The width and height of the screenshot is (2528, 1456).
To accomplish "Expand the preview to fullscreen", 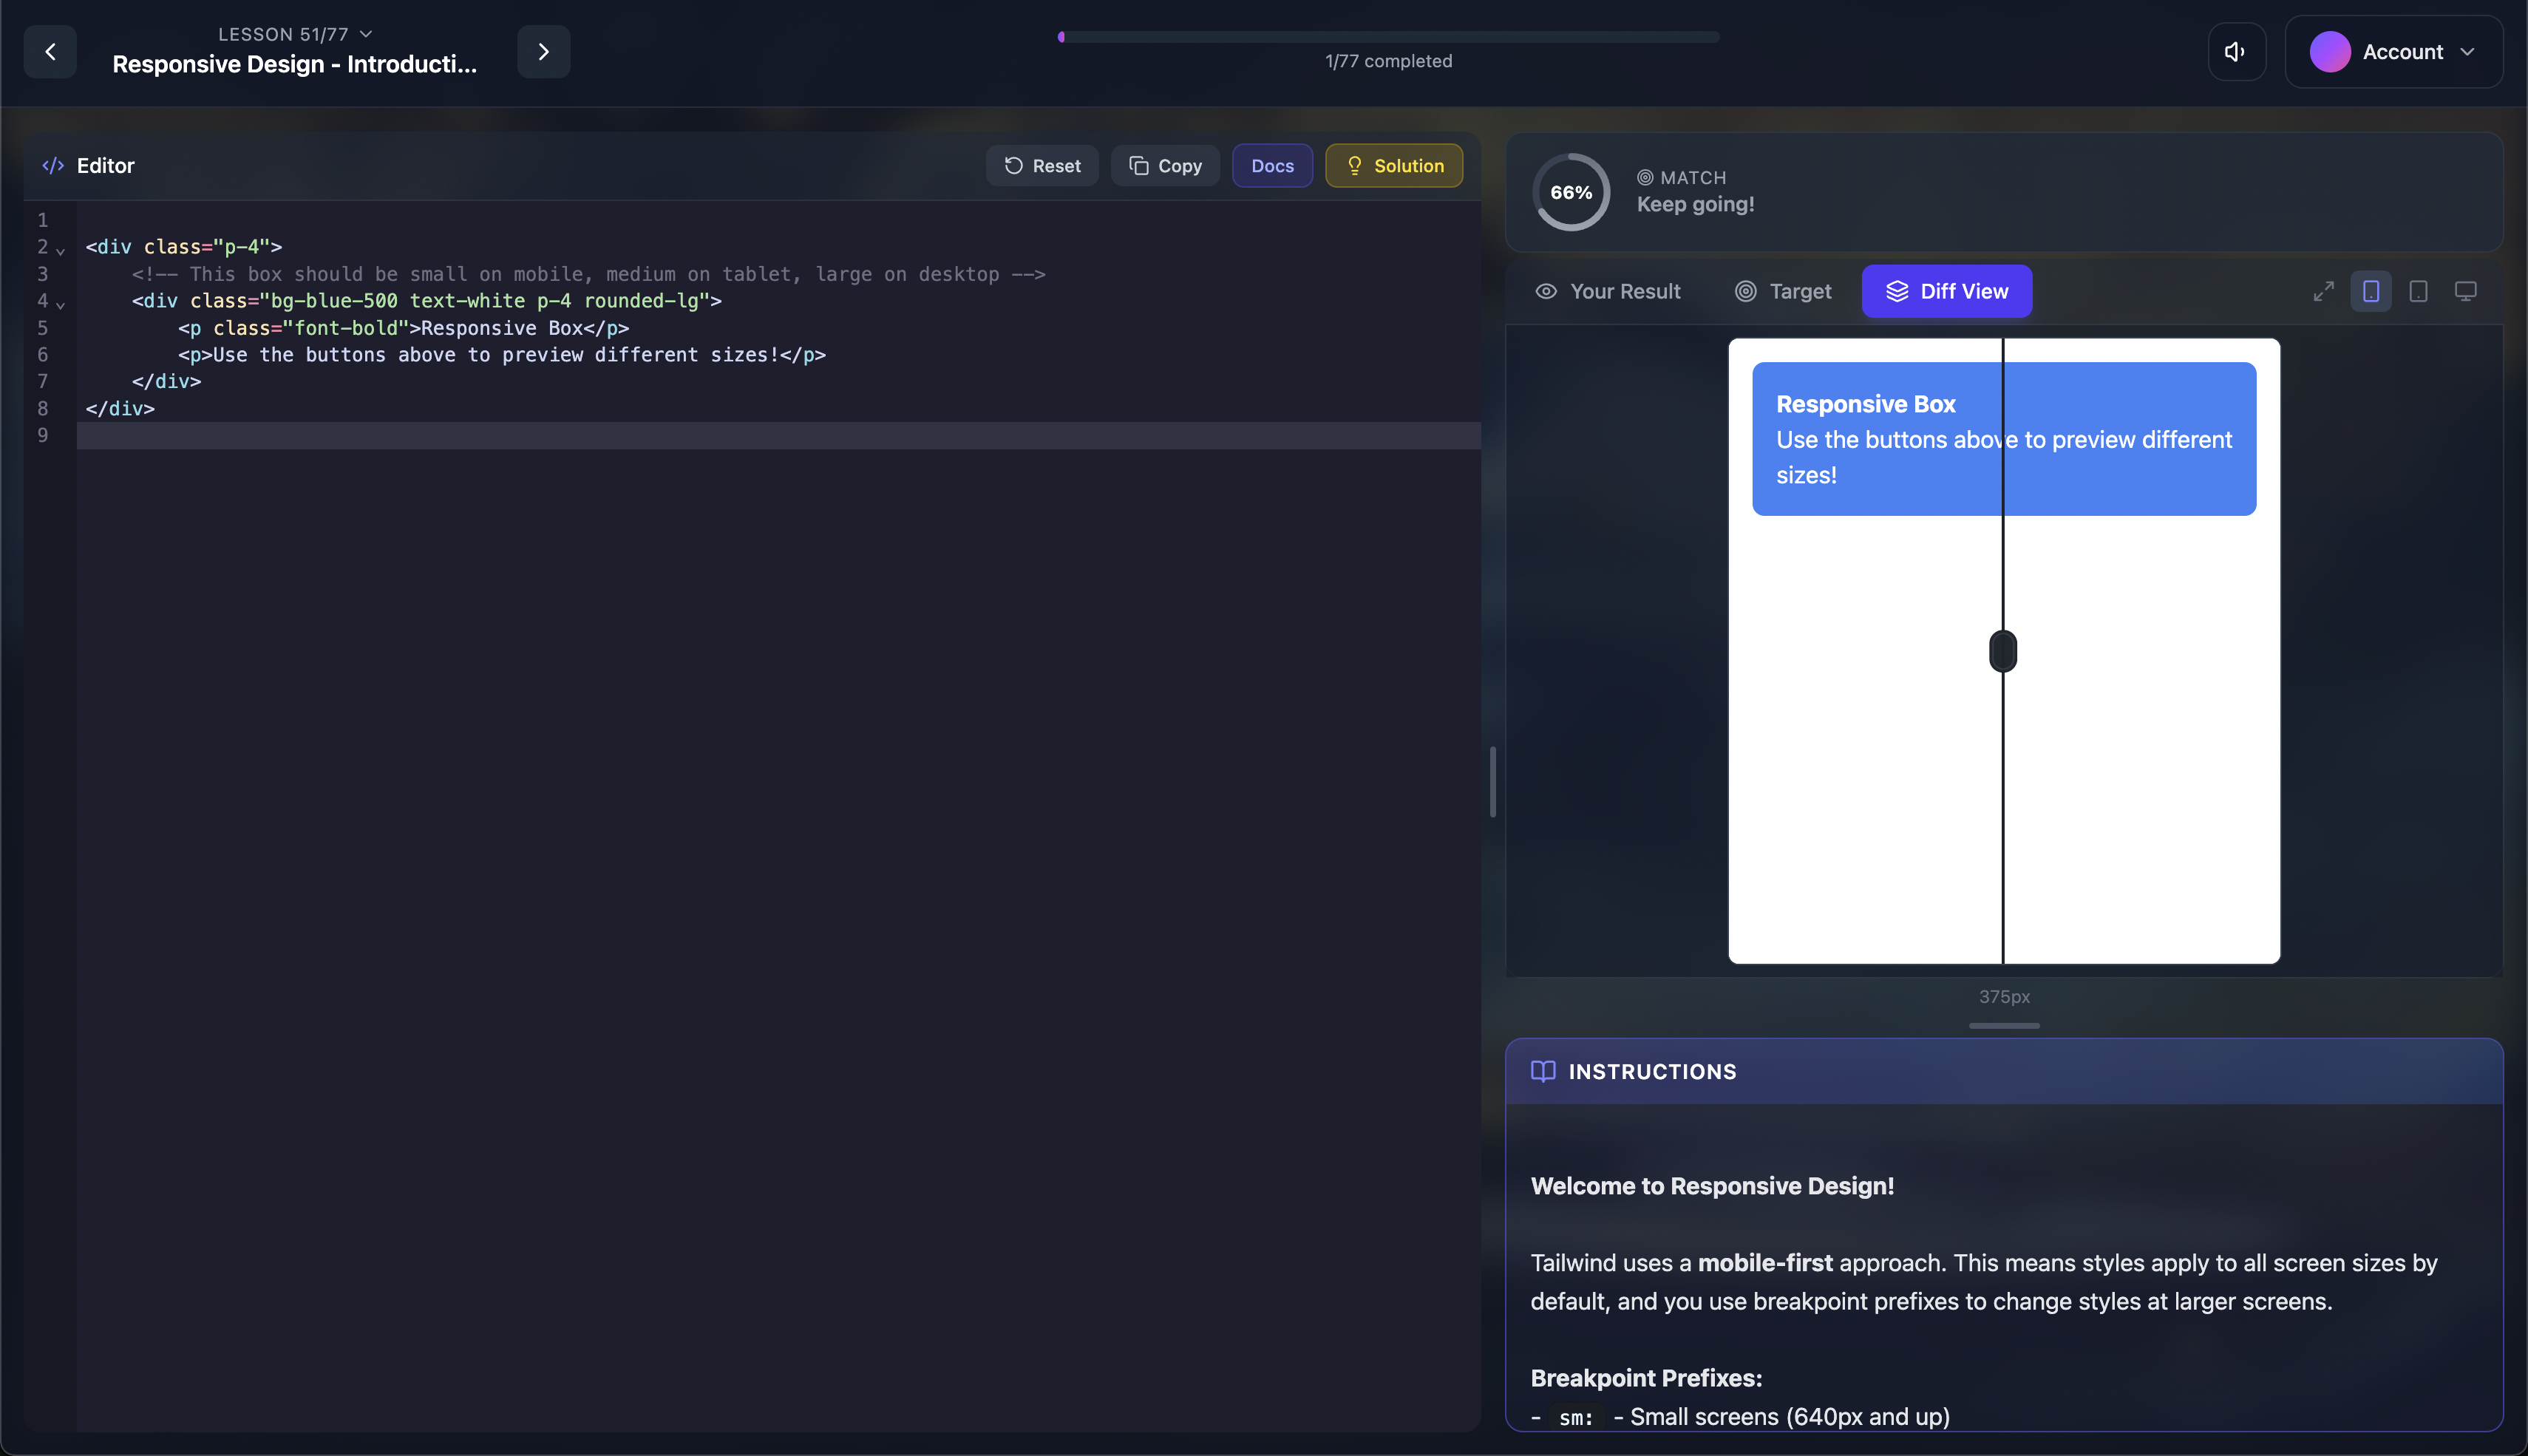I will (x=2323, y=290).
